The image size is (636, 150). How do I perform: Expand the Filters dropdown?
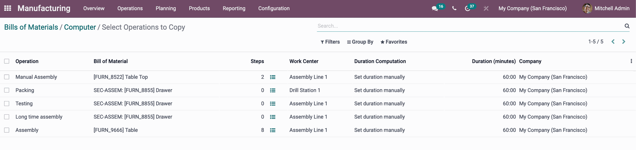coord(330,42)
